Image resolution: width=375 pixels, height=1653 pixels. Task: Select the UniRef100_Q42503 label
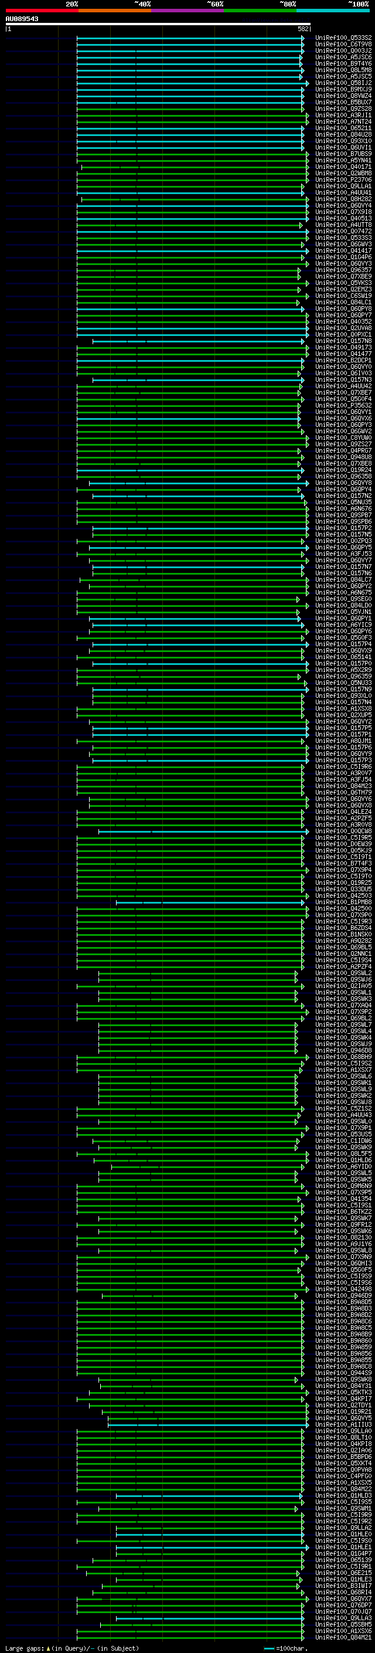(343, 896)
